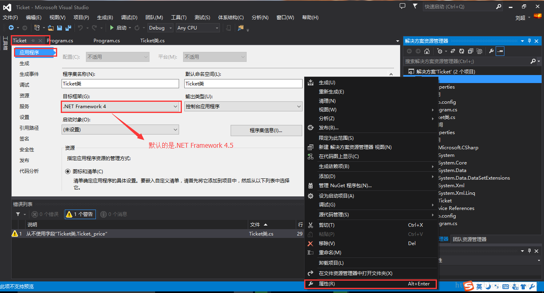Select the 生成事件 properties page

click(x=29, y=74)
